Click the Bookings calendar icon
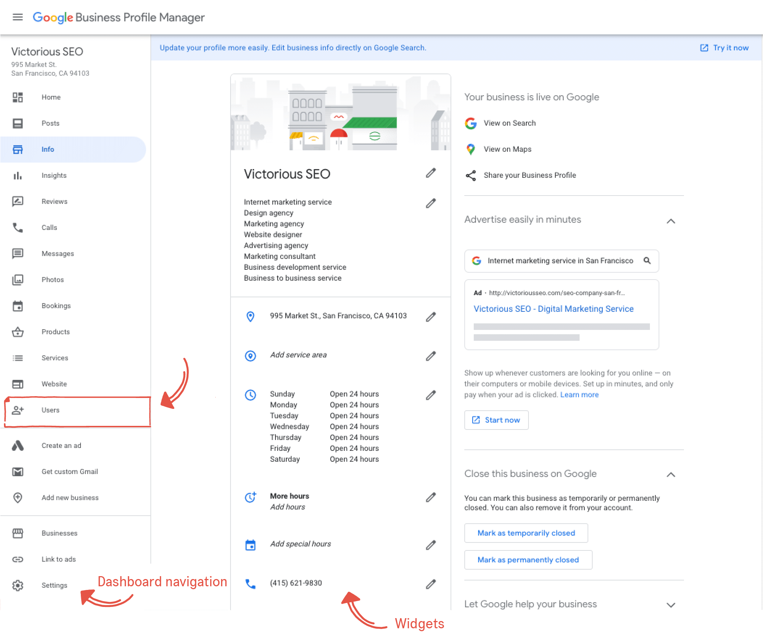763x633 pixels. pyautogui.click(x=17, y=306)
